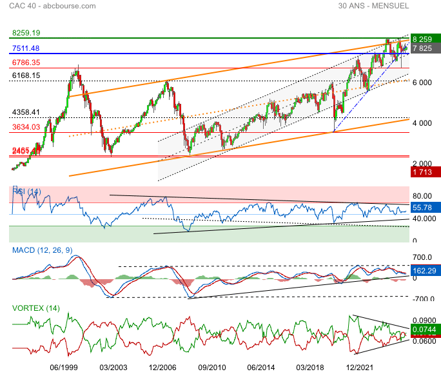This screenshot has width=441, height=374.
Task: Click the 12/2021 date axis label
Action: (359, 368)
